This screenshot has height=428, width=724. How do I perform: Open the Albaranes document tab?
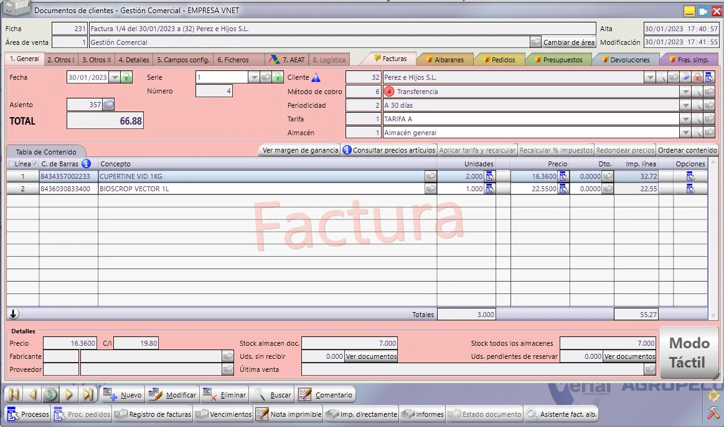click(x=445, y=60)
